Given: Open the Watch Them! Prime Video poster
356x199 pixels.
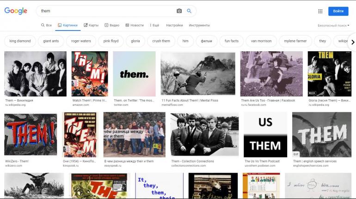Looking at the screenshot, I should click(x=90, y=74).
